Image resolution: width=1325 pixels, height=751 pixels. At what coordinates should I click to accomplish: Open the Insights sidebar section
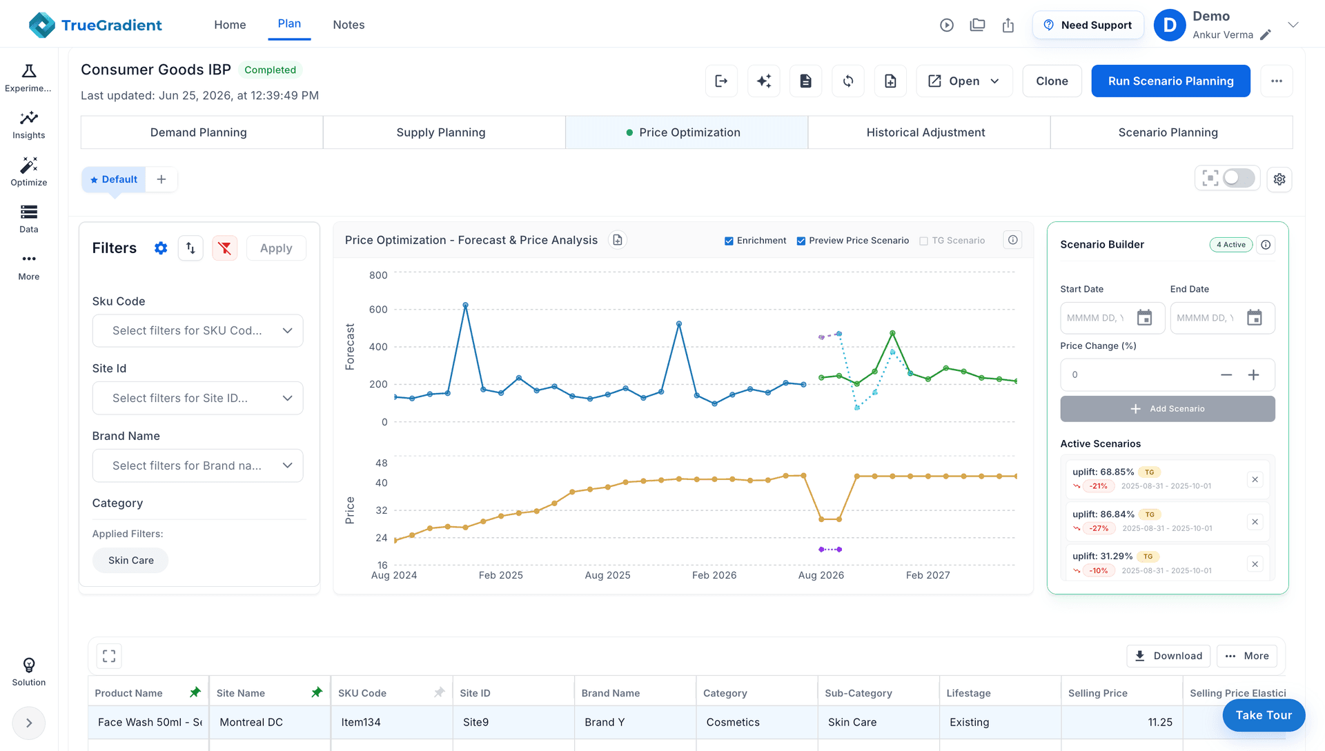(x=28, y=125)
